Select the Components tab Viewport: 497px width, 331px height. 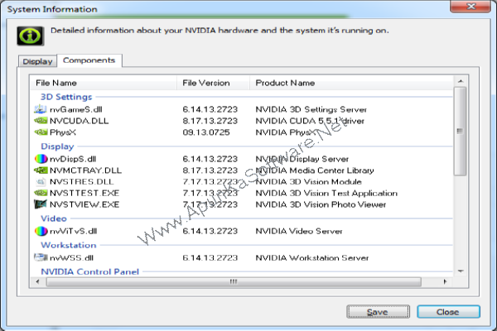89,60
